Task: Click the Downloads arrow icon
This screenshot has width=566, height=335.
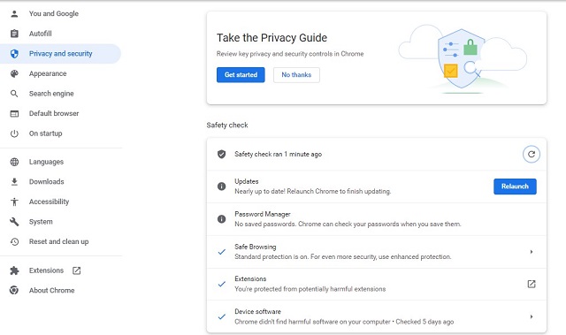Action: click(x=14, y=182)
